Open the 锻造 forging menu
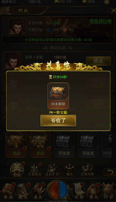The height and width of the screenshot is (202, 116). [23, 191]
